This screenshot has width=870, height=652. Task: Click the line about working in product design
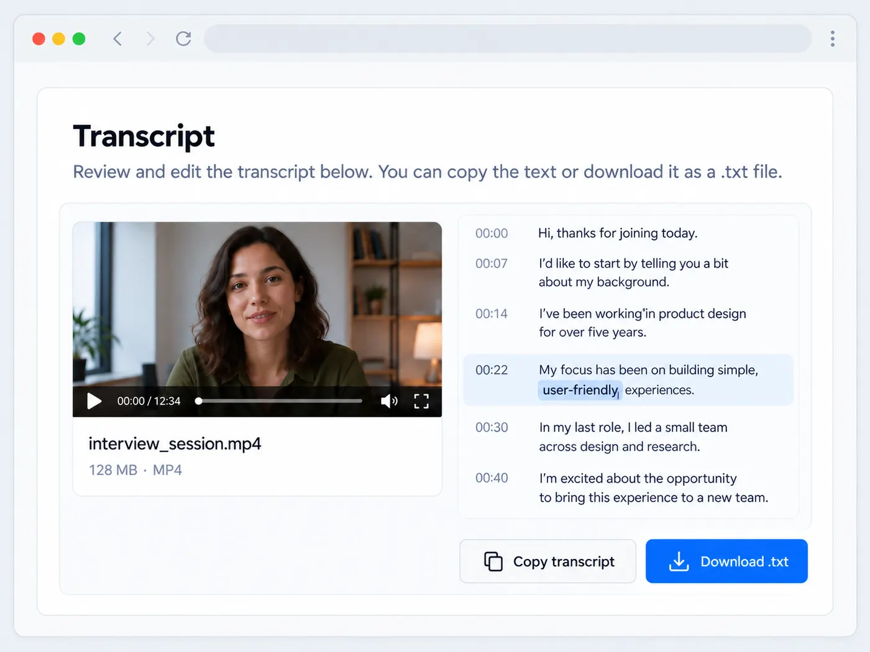click(x=643, y=323)
